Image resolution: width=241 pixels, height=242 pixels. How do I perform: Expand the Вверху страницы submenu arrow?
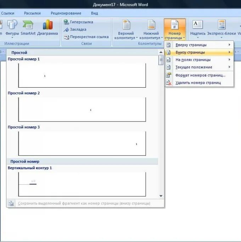coord(229,45)
